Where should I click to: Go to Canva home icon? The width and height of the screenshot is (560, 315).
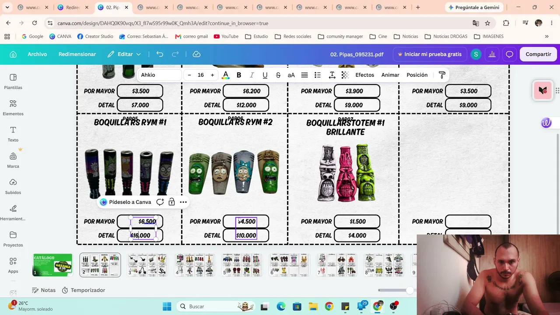pyautogui.click(x=13, y=54)
